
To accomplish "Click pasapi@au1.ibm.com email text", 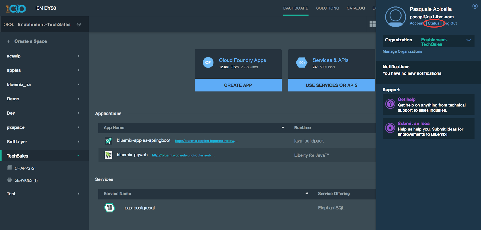I will pyautogui.click(x=432, y=17).
